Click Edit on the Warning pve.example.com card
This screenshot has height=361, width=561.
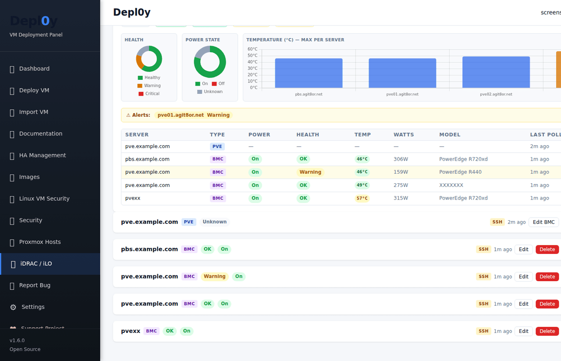524,277
